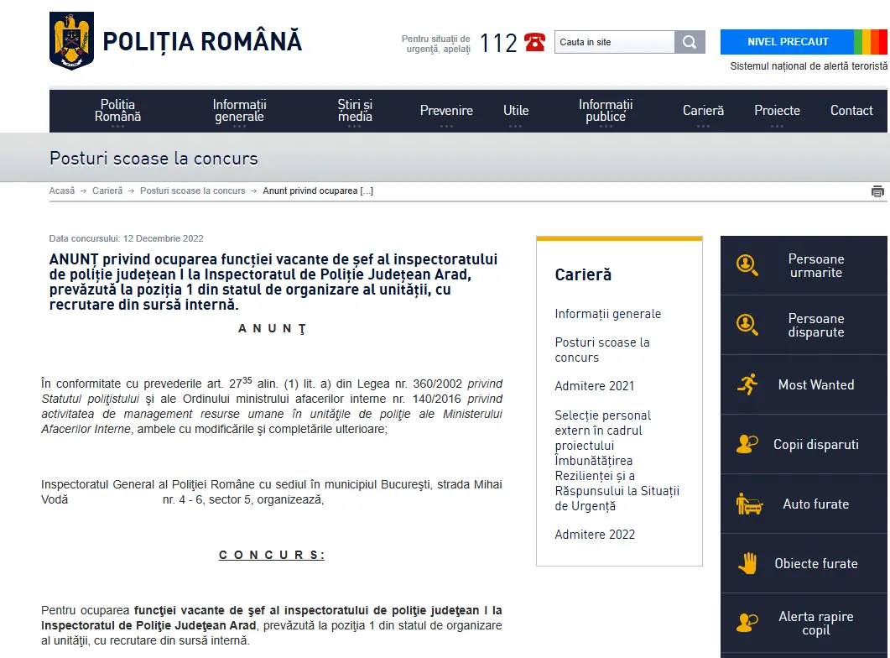Click the Acasă breadcrumb link

[x=62, y=191]
